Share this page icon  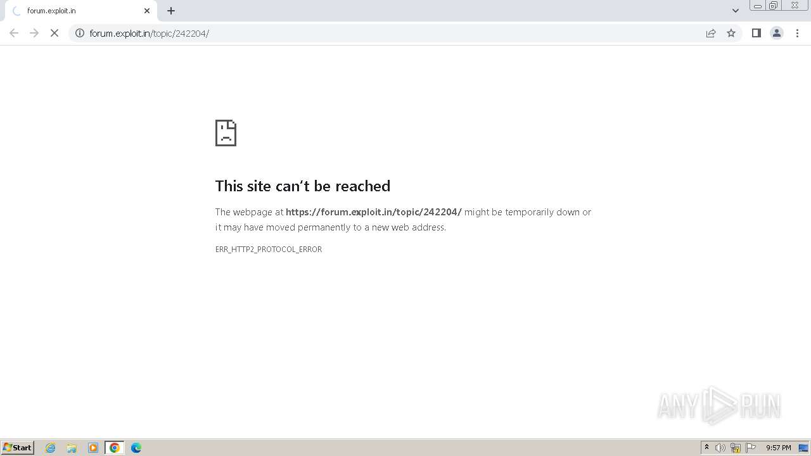[711, 33]
